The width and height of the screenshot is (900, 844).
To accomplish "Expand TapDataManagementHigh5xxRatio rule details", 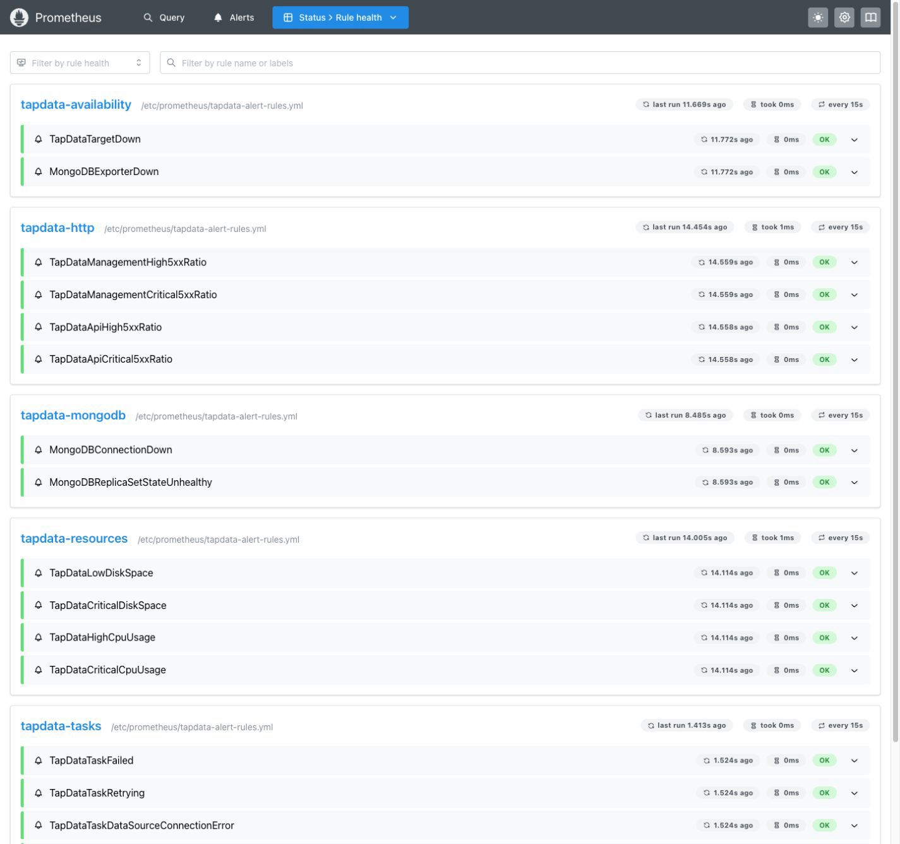I will [855, 262].
